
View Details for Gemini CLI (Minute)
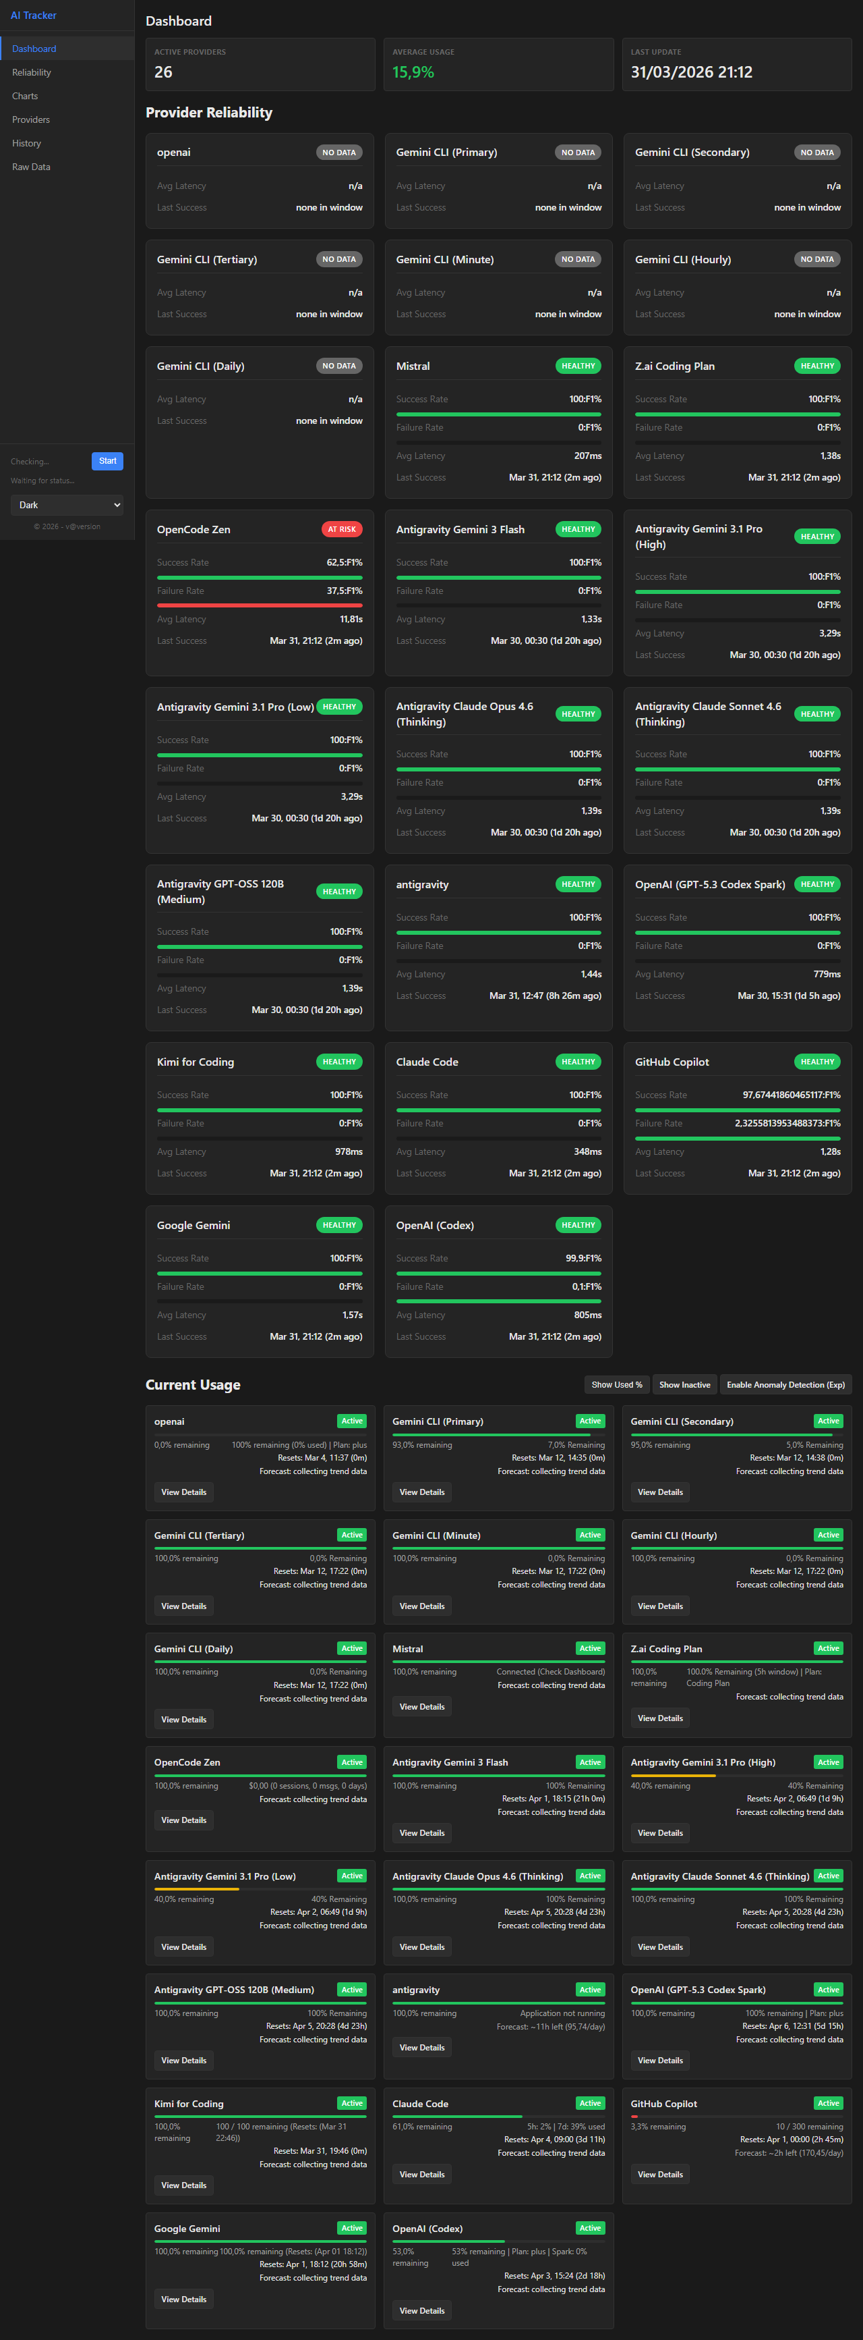(422, 1606)
